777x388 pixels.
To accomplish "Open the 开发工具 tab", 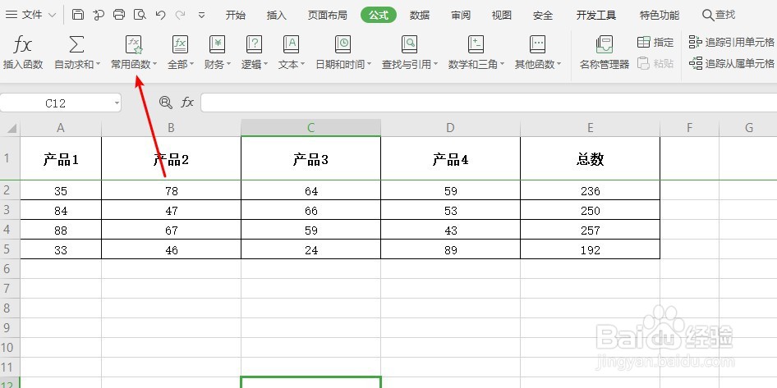I will [x=596, y=15].
